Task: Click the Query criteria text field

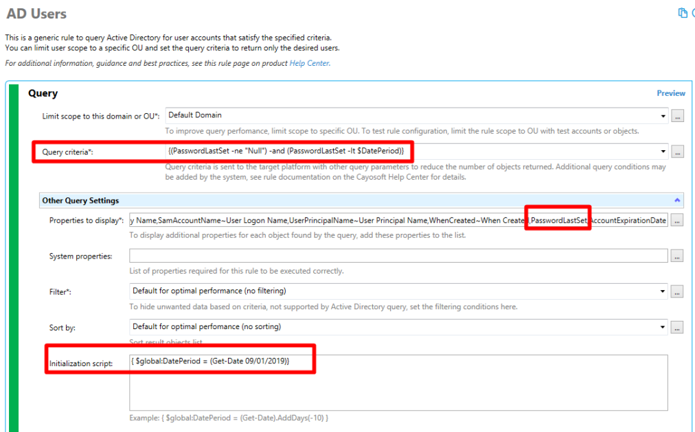Action: 411,152
